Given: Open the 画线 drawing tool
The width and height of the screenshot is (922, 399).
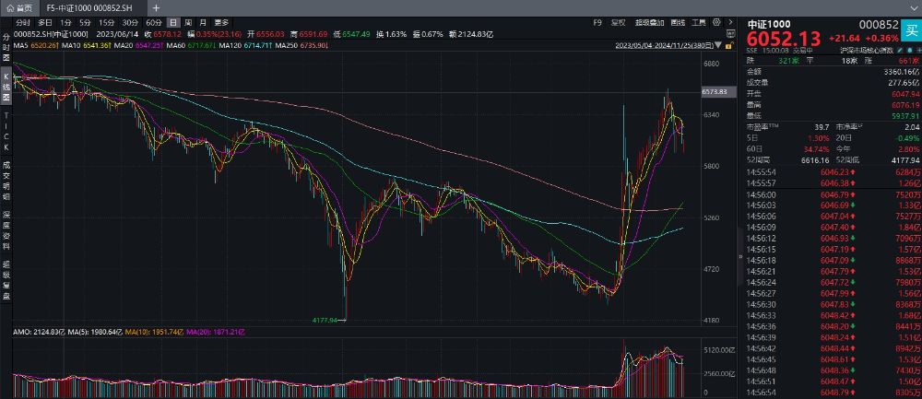Looking at the screenshot, I should pyautogui.click(x=678, y=21).
